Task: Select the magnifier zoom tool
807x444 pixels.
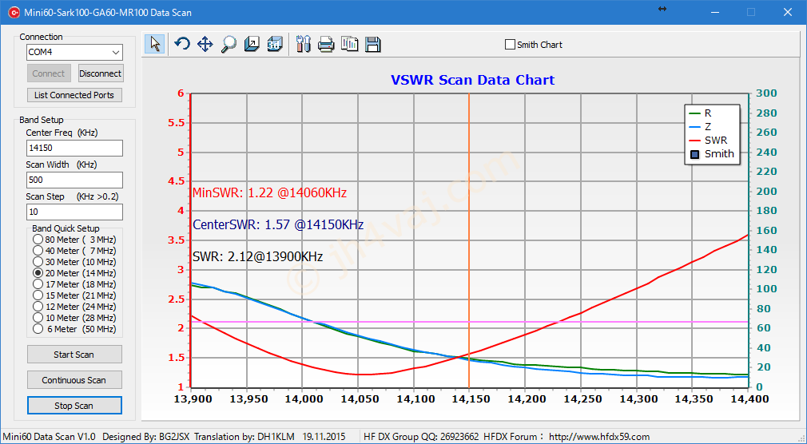Action: click(x=229, y=44)
